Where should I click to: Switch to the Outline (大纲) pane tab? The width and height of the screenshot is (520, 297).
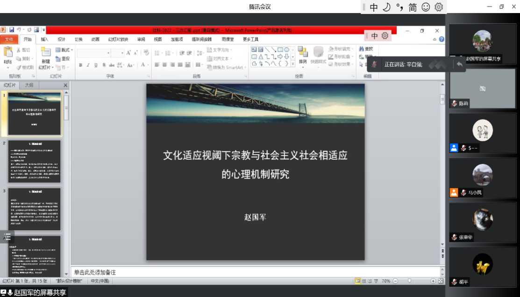click(x=29, y=85)
